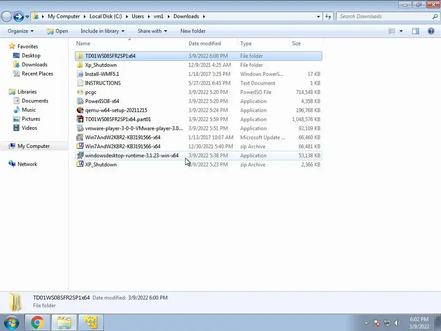
Task: Open the Action Center flag icon
Action: coord(377,323)
